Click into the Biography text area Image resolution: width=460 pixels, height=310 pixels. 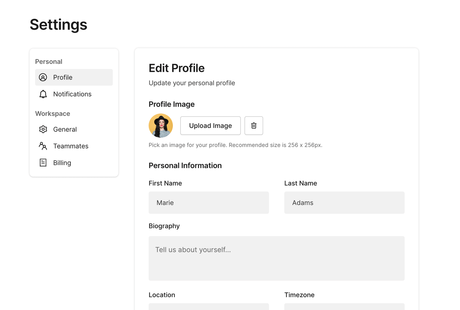(276, 258)
